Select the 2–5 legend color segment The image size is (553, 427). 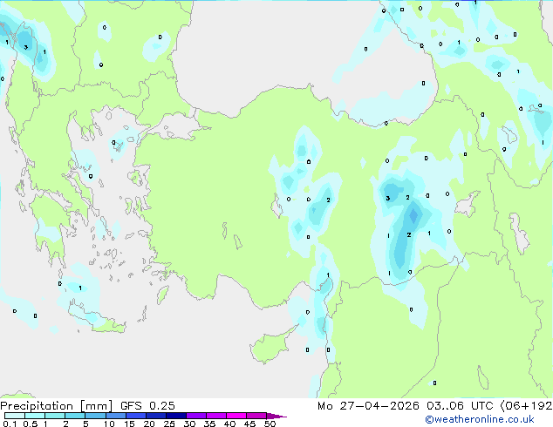point(74,416)
